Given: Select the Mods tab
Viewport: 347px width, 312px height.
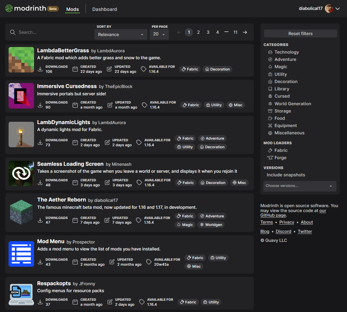Looking at the screenshot, I should [x=72, y=9].
